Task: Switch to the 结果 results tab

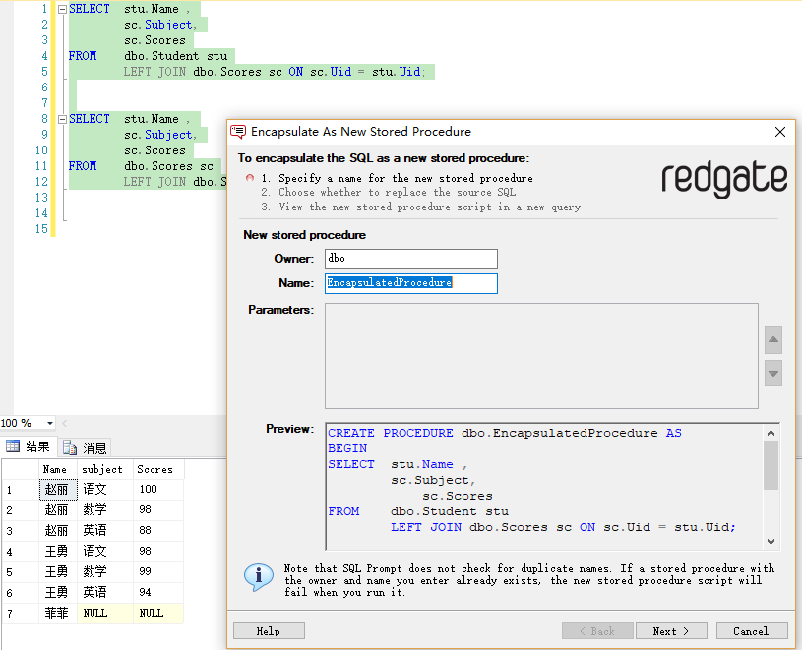Action: click(29, 447)
